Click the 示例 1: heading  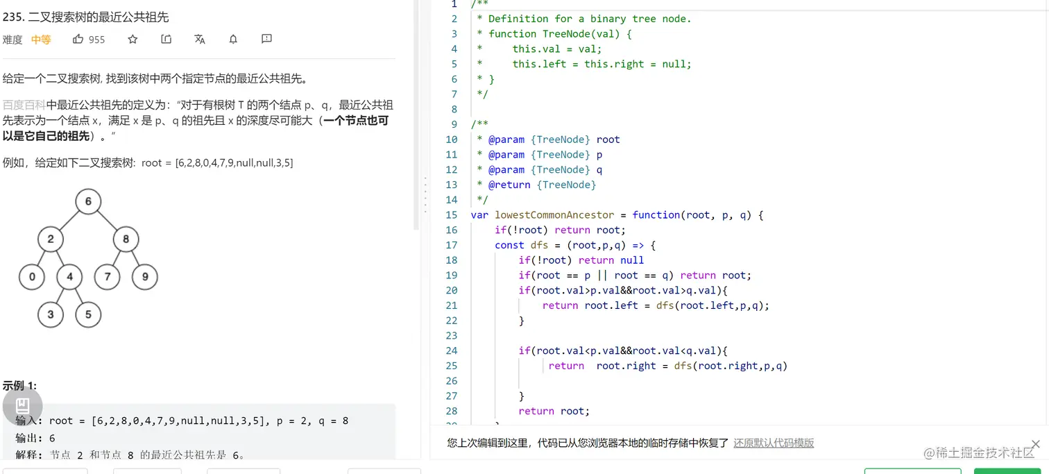tap(20, 385)
